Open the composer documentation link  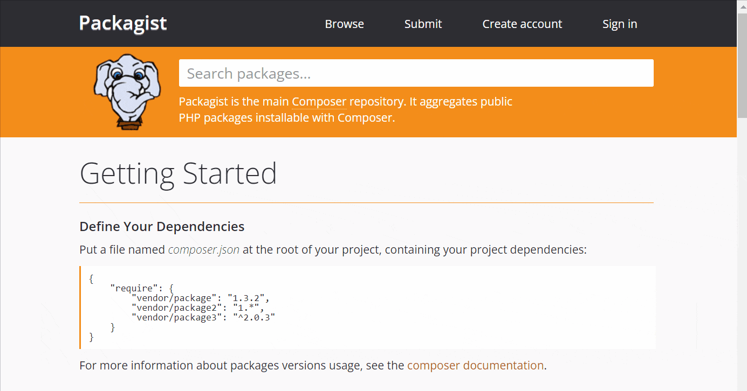[x=475, y=365]
